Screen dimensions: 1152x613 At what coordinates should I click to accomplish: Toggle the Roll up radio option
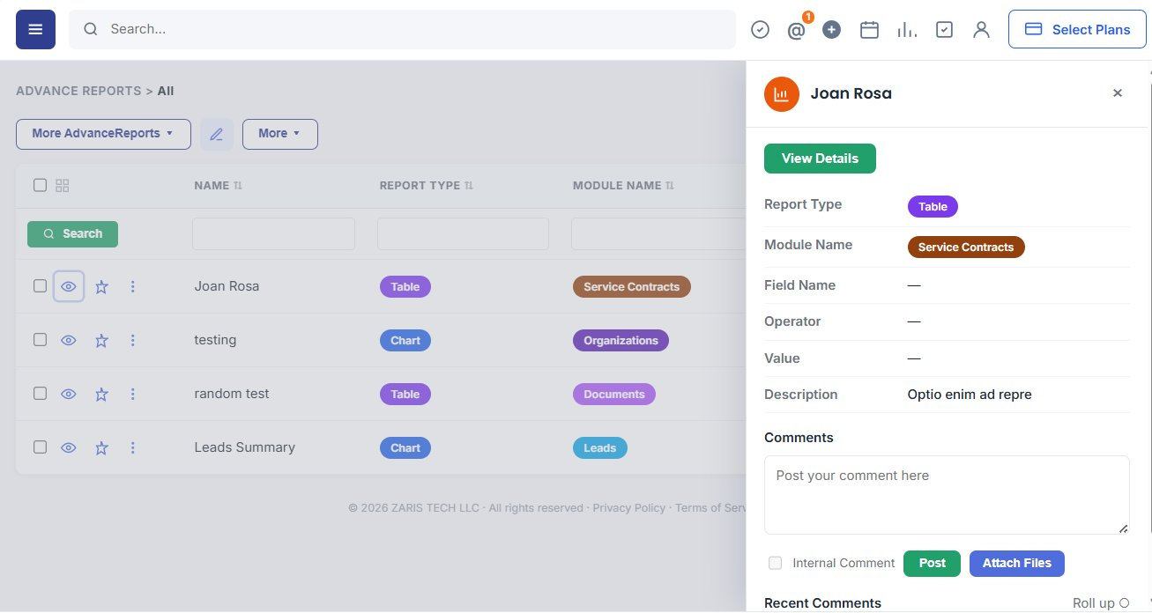(1124, 603)
